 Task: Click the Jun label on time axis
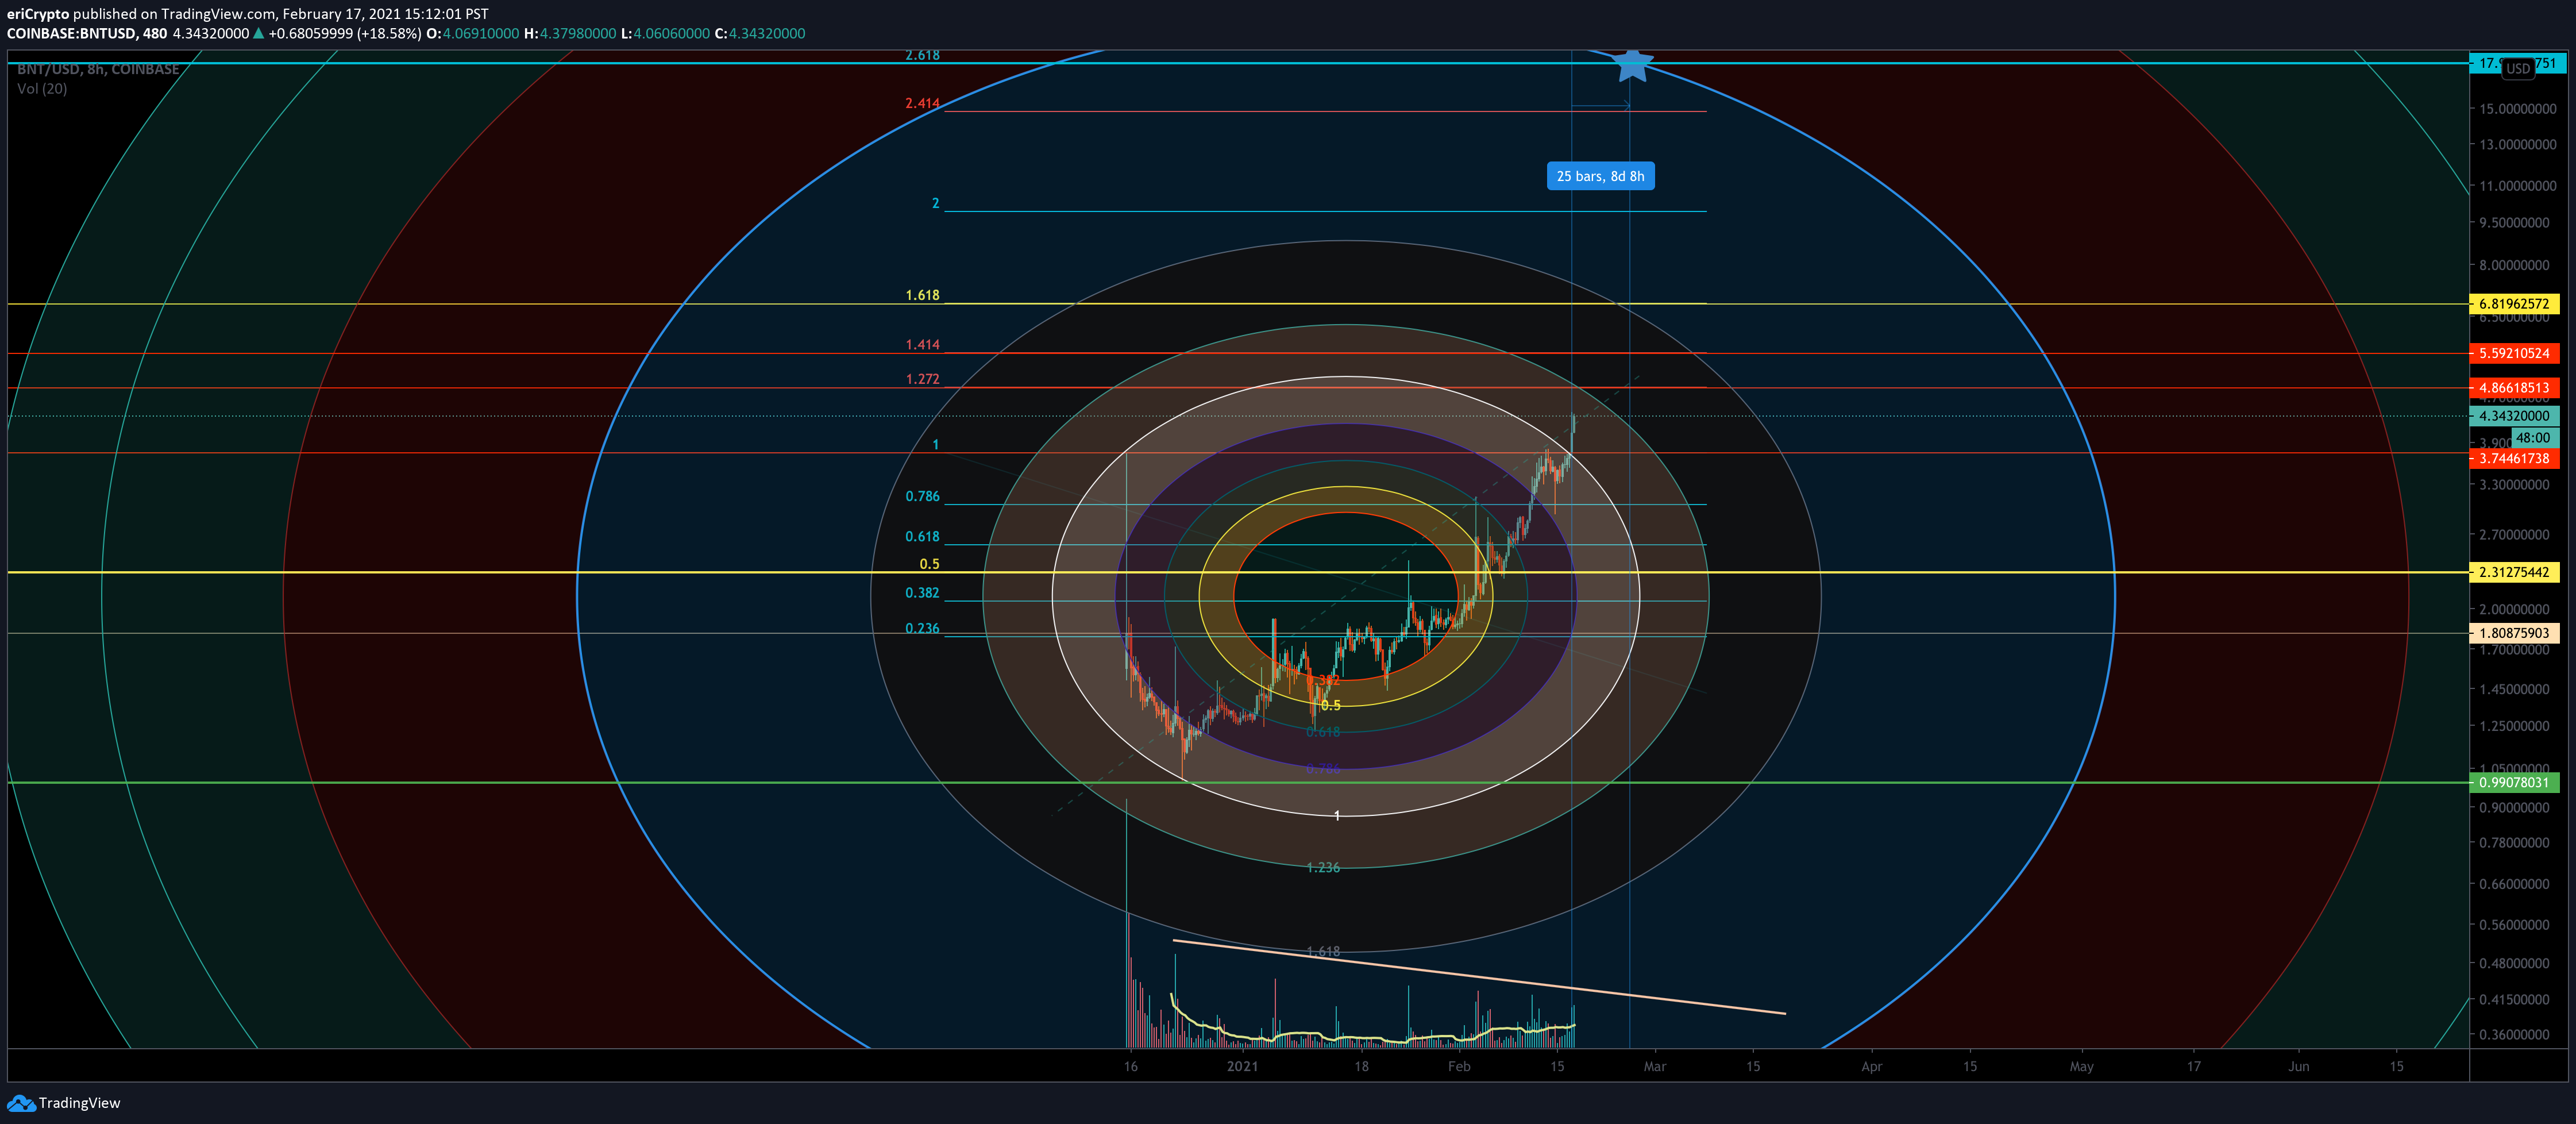tap(2299, 1067)
